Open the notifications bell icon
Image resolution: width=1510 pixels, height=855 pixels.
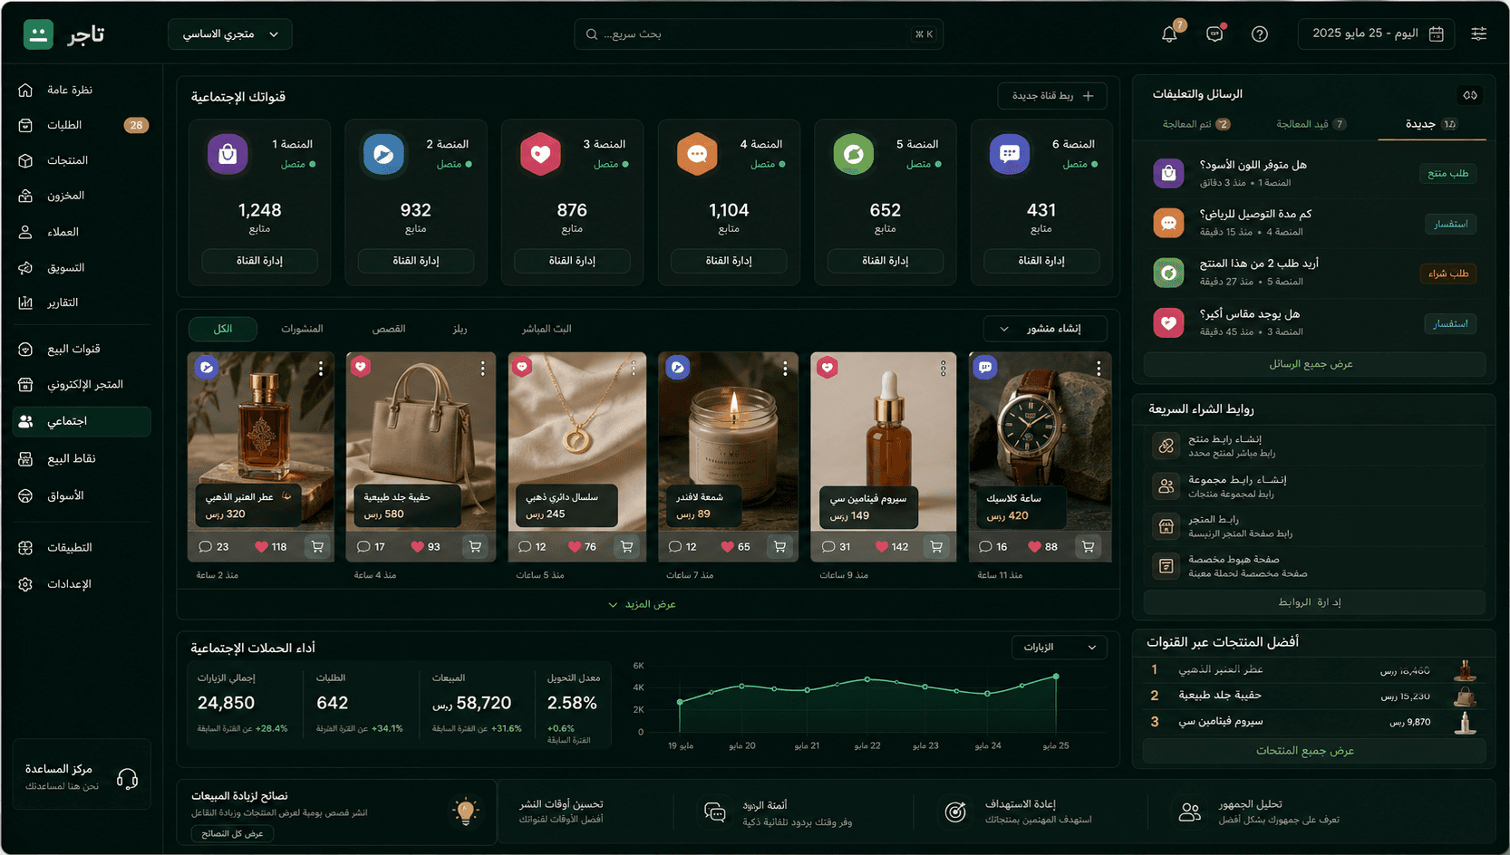1169,34
